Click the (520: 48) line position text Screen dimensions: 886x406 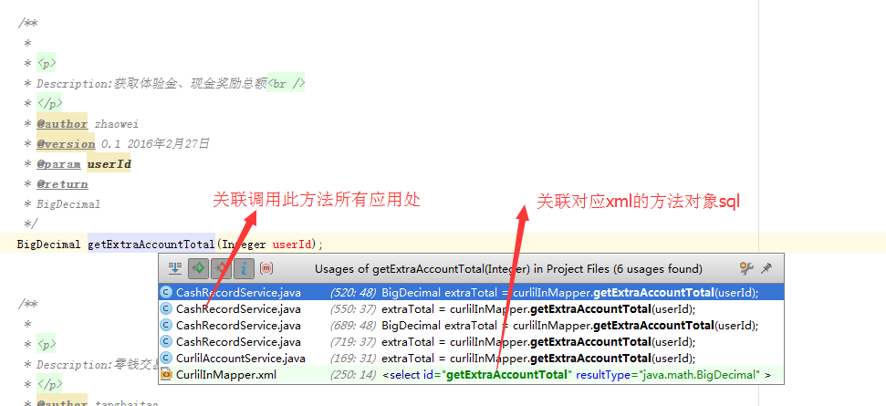(x=353, y=293)
